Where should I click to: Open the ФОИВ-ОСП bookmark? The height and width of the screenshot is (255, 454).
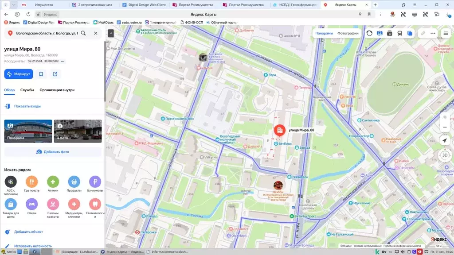[x=192, y=22]
